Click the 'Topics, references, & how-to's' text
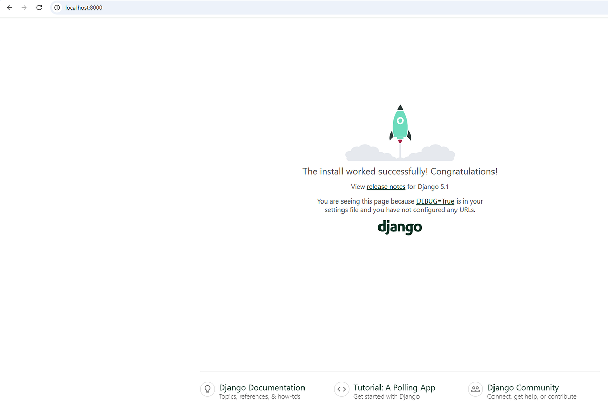 point(260,397)
